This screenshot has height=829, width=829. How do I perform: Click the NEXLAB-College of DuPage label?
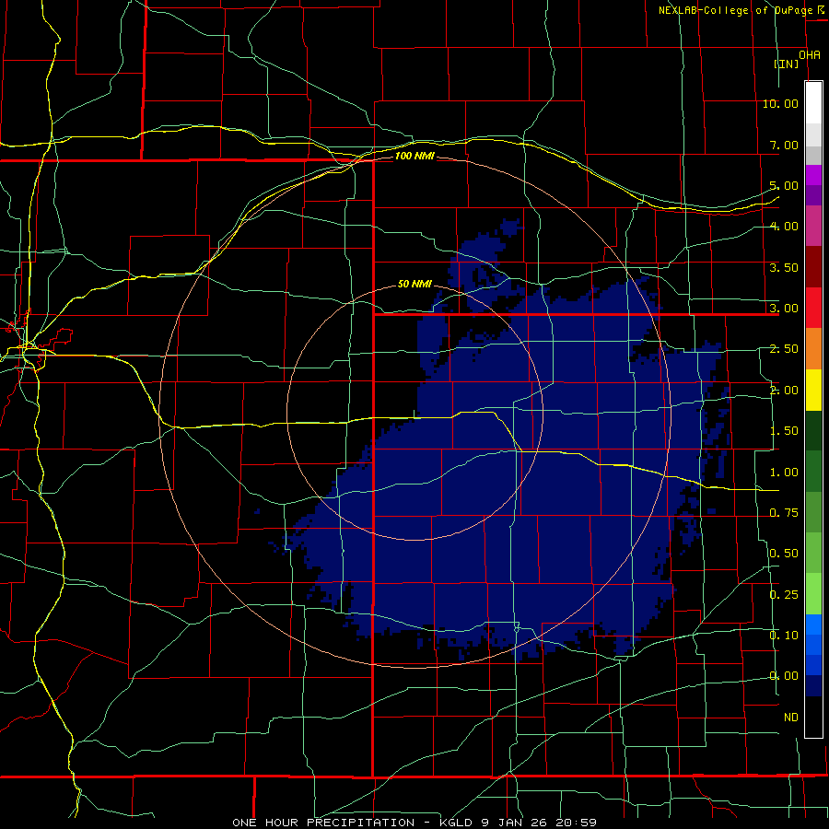(737, 10)
